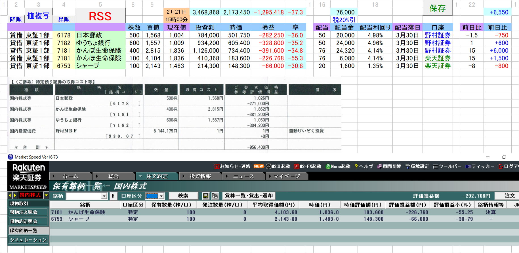Image resolution: width=519 pixels, height=253 pixels.
Task: Click the copy icon beside save icon
Action: (215, 196)
